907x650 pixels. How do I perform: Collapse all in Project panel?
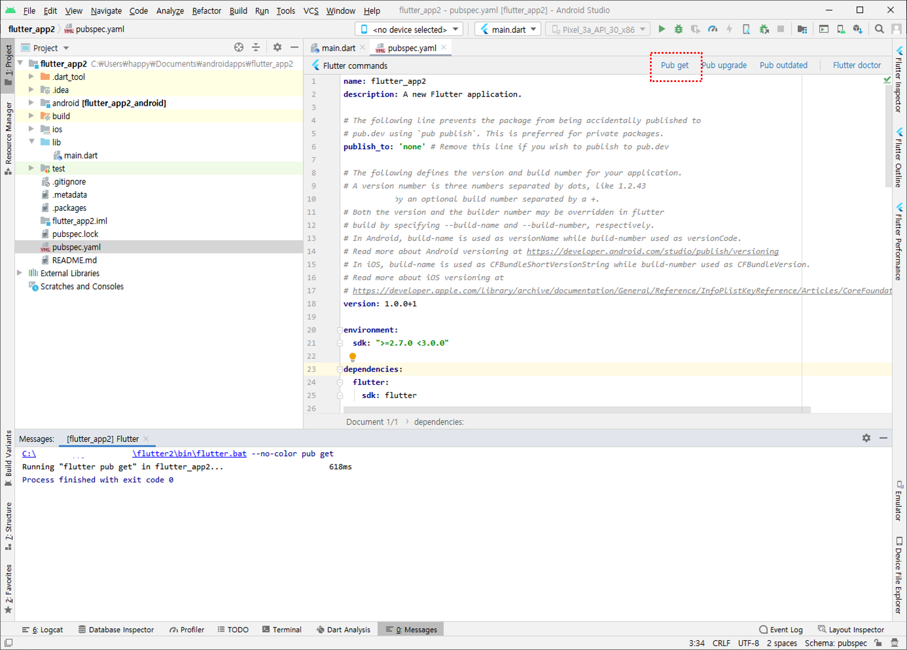click(x=256, y=47)
